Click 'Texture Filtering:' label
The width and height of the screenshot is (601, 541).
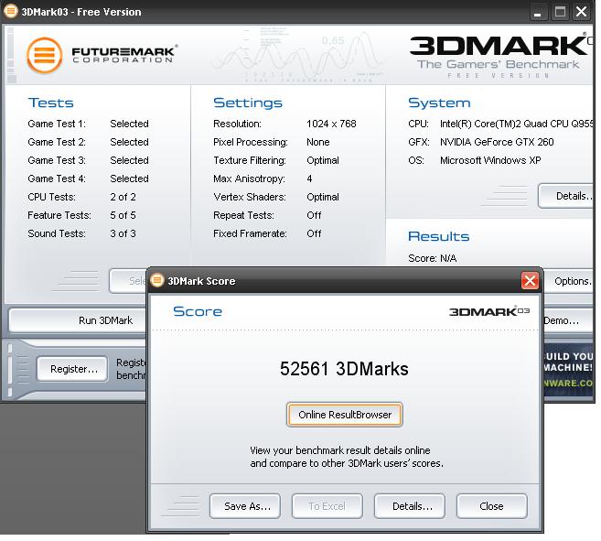coord(250,160)
